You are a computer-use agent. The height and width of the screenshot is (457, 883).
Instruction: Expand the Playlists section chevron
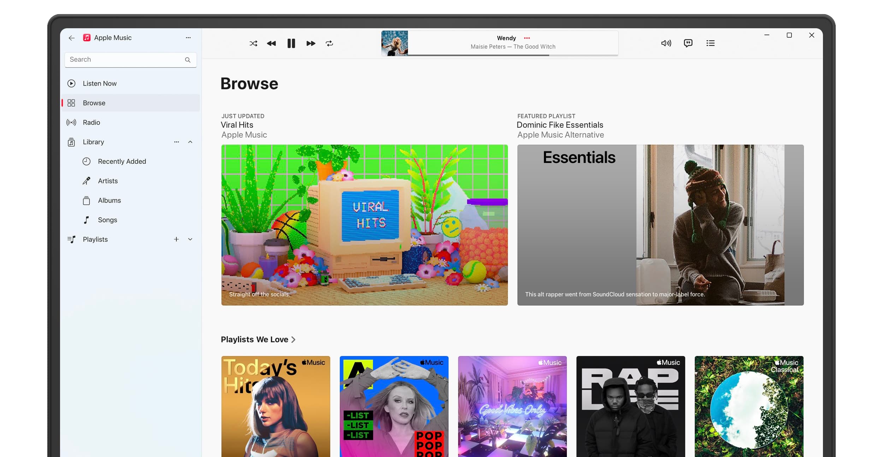coord(190,239)
